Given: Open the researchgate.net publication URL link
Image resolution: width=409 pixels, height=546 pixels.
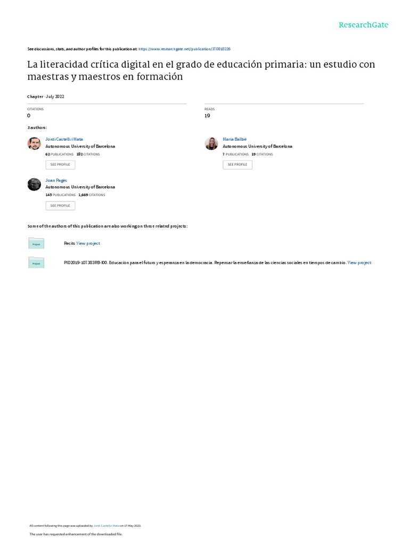Looking at the screenshot, I should [184, 49].
